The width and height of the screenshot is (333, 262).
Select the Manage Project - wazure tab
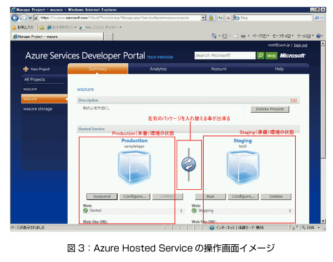pyautogui.click(x=57, y=37)
